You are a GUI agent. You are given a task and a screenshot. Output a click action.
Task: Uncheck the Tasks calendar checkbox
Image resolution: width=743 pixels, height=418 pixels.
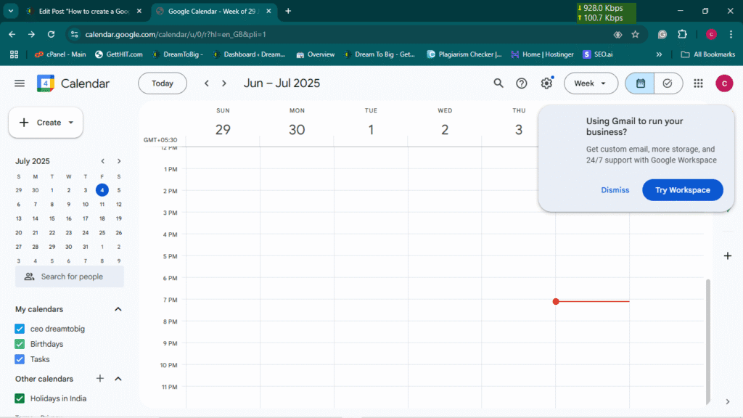(x=20, y=359)
